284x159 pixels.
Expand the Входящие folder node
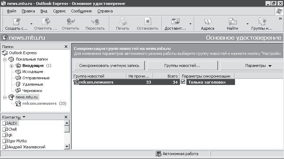11,66
